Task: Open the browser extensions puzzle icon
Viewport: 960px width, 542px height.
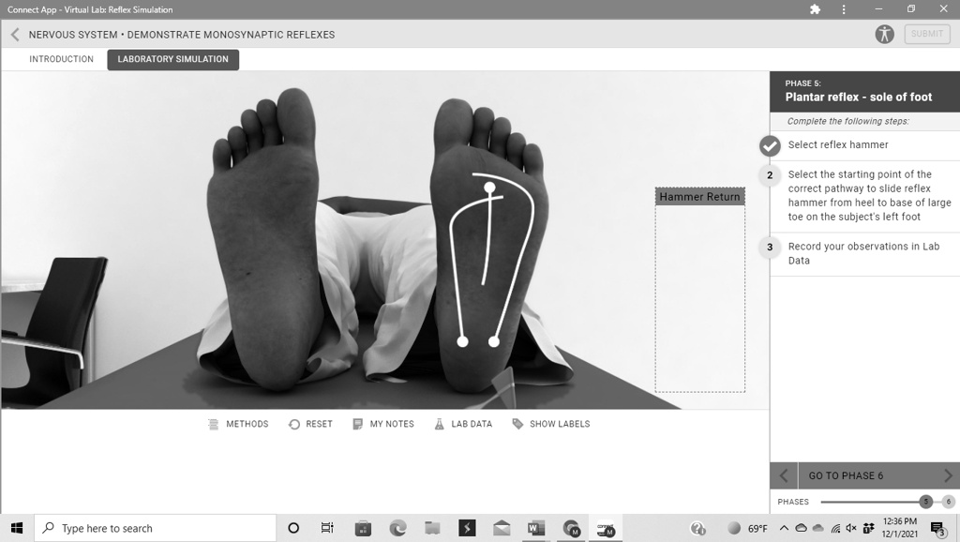Action: 815,9
